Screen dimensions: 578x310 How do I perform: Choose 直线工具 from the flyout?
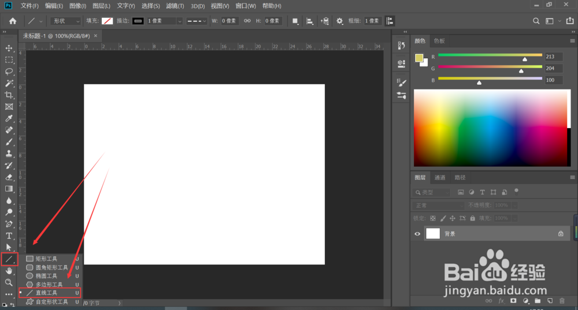[x=50, y=293]
